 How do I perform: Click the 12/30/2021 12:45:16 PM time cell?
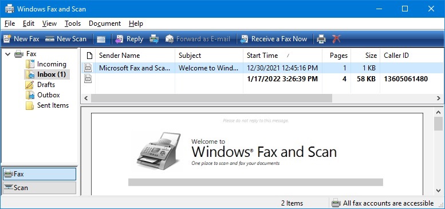(x=282, y=68)
